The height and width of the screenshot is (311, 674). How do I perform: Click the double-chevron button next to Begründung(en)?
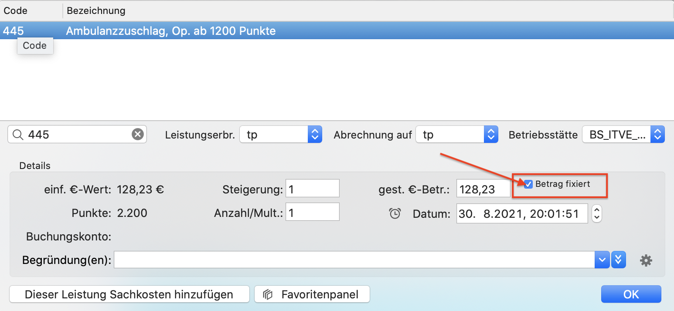(619, 260)
